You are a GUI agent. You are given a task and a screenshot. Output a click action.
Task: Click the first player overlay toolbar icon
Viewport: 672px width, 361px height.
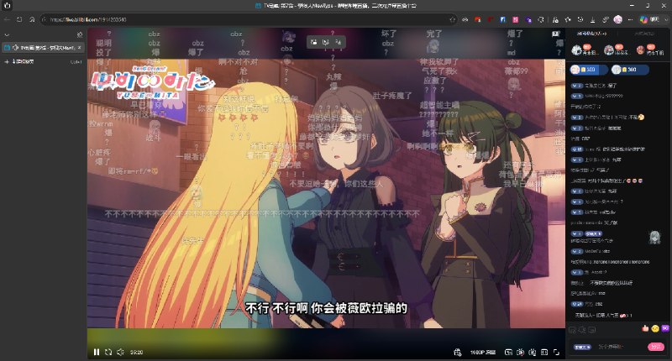click(313, 41)
